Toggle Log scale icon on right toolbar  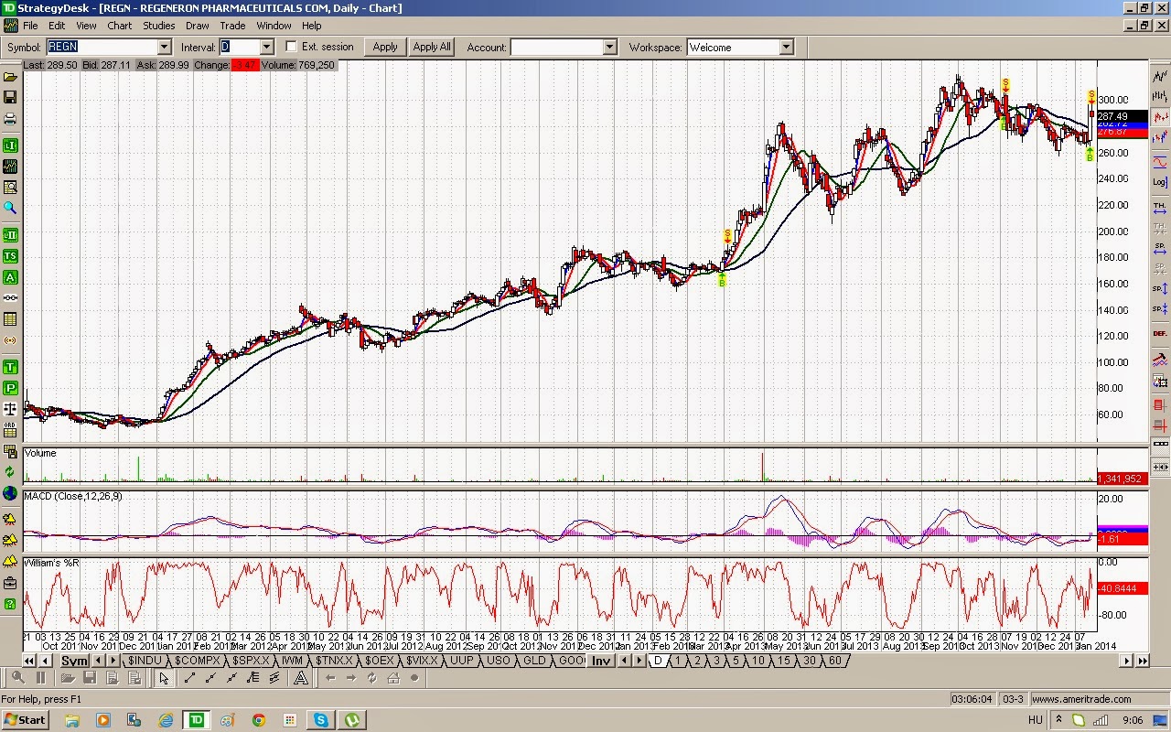click(1160, 184)
